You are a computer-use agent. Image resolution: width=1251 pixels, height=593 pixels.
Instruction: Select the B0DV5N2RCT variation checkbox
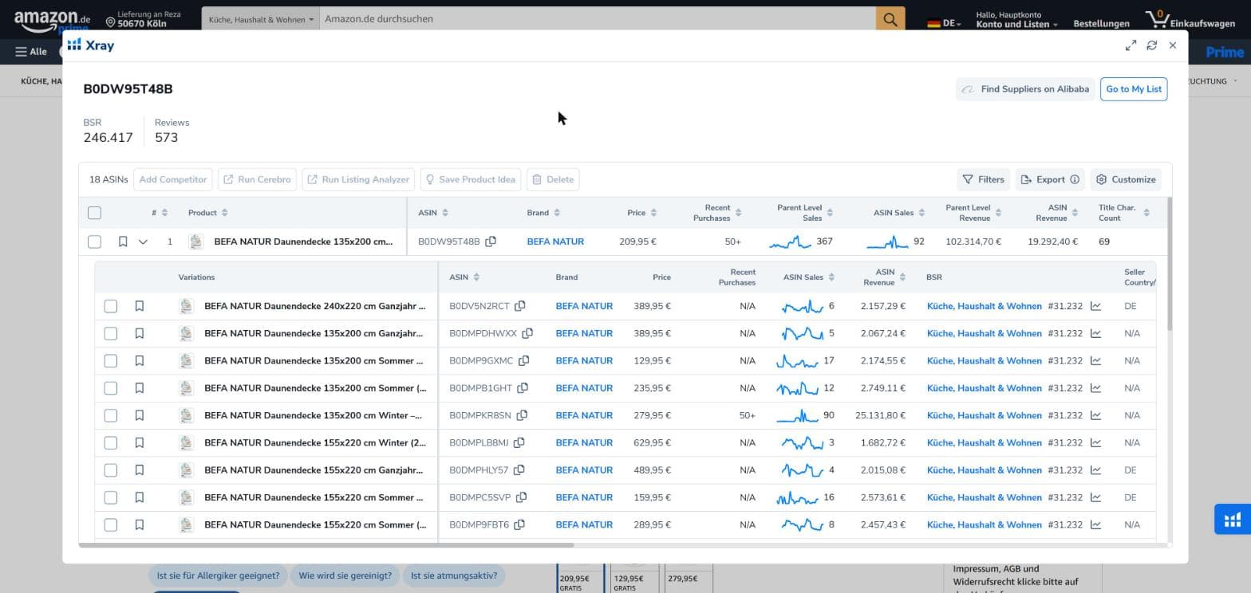(x=111, y=306)
